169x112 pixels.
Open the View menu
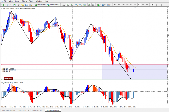point(11,1)
